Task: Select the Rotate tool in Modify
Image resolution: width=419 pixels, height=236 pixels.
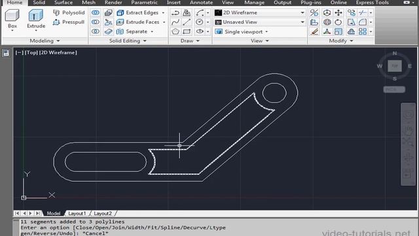Action: coord(338,22)
